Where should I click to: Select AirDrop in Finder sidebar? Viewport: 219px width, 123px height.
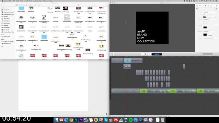5,16
